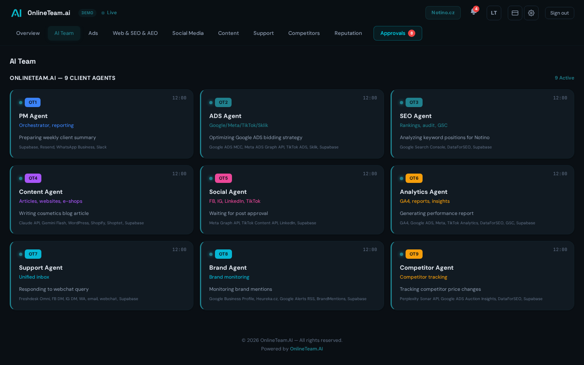
Task: Click 'Rankings, audit, GSC' role text
Action: point(423,125)
